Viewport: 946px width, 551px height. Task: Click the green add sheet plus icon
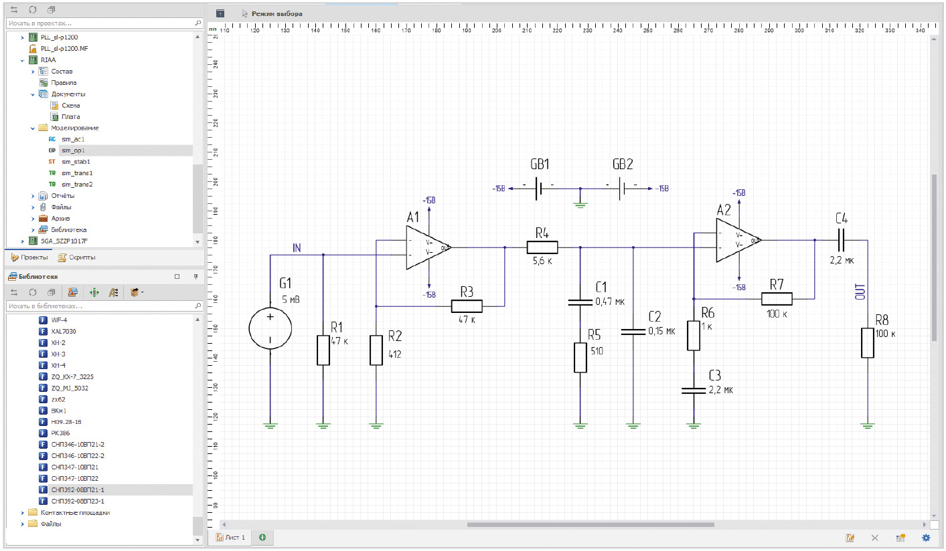point(262,537)
